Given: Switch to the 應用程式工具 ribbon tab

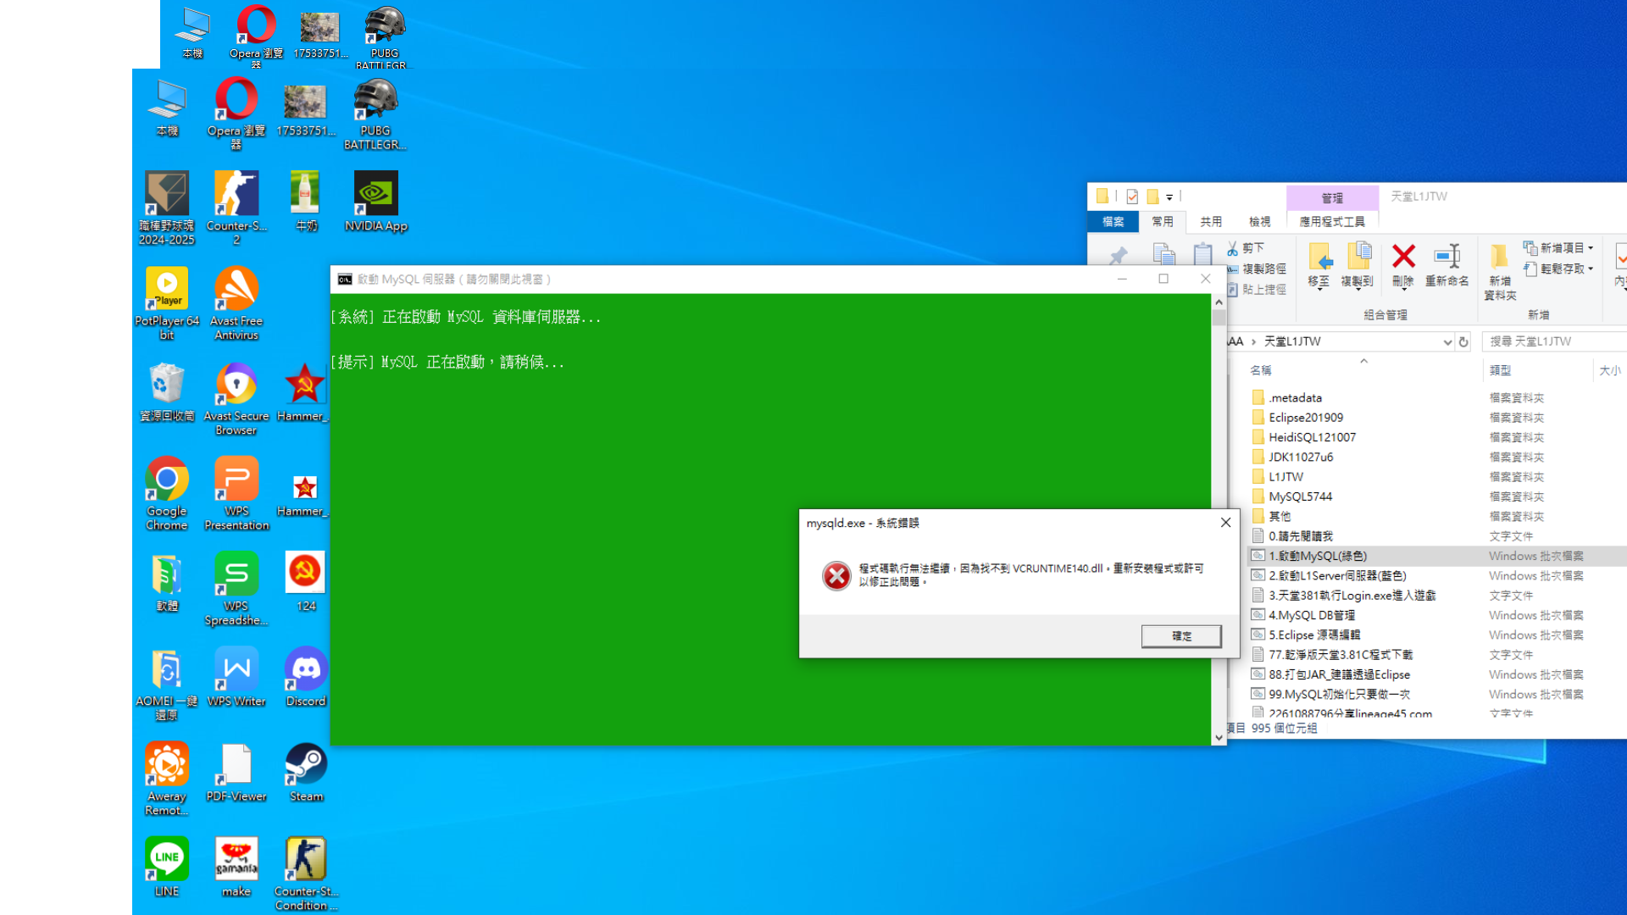Looking at the screenshot, I should click(1332, 222).
